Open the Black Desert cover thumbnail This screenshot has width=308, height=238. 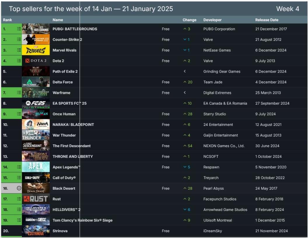click(36, 188)
